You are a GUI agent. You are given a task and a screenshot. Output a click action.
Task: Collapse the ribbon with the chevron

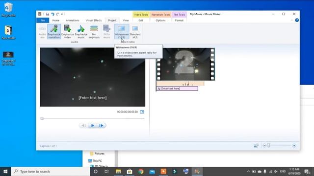(292, 20)
